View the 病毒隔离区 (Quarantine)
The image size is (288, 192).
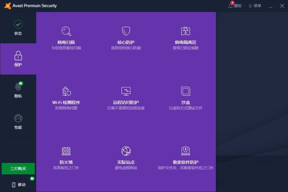[186, 37]
